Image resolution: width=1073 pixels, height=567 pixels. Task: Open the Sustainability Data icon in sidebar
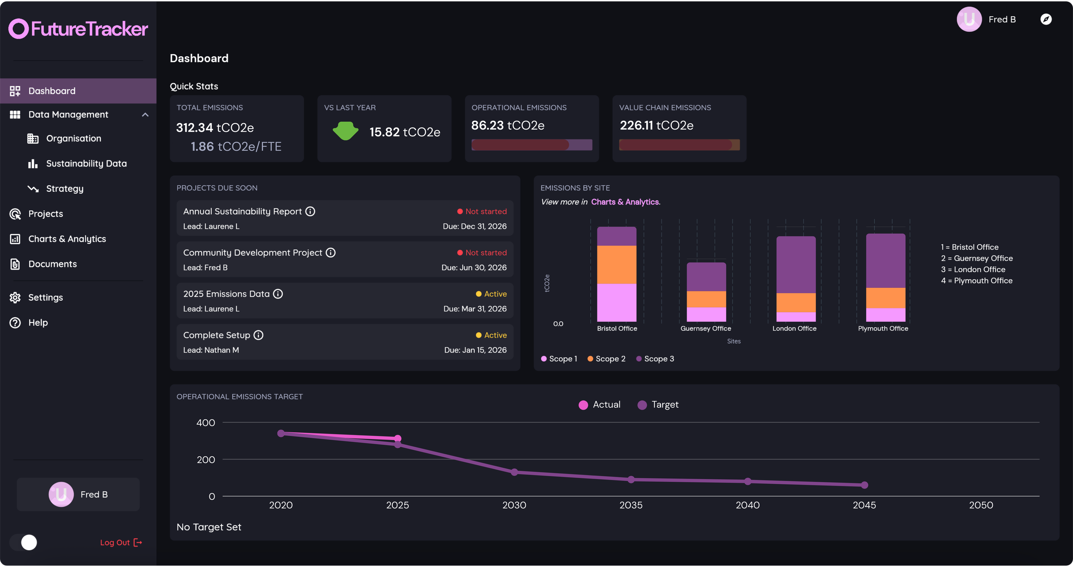(33, 163)
